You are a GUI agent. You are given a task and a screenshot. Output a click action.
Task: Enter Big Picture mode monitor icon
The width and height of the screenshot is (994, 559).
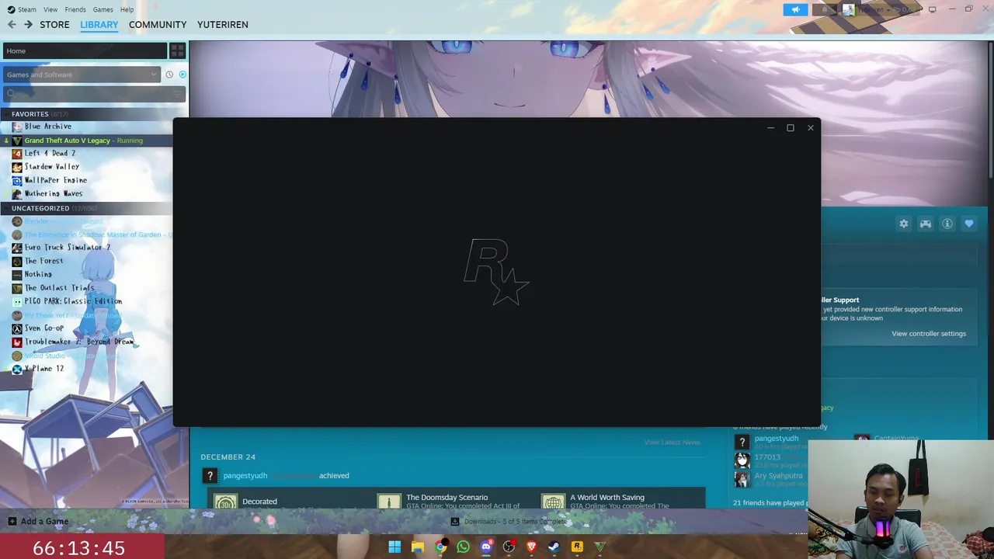[932, 9]
